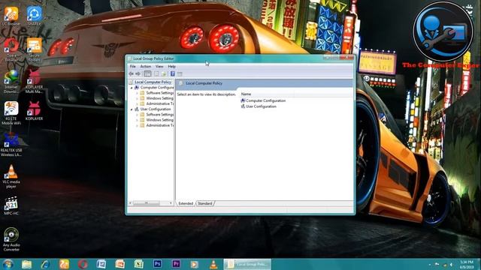The width and height of the screenshot is (481, 270).
Task: Click the Back arrow toolbar button
Action: pos(132,73)
